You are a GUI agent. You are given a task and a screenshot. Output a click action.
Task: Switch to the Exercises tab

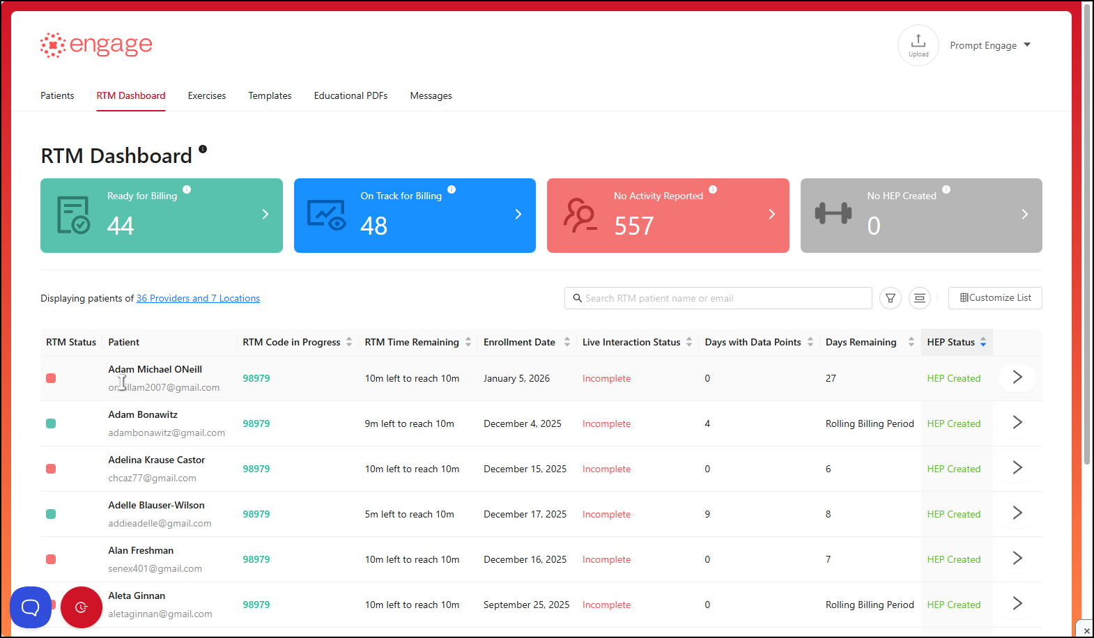pyautogui.click(x=207, y=95)
